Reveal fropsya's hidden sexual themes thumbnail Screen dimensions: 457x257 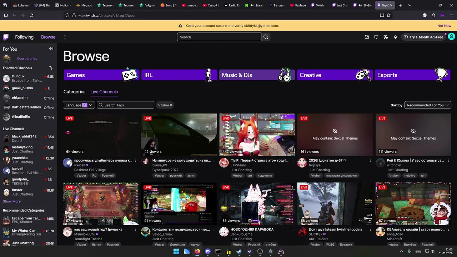[x=335, y=135]
